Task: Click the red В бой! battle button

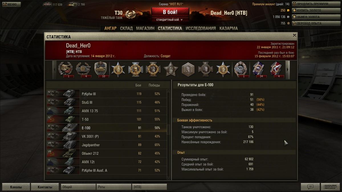Action: [x=170, y=12]
